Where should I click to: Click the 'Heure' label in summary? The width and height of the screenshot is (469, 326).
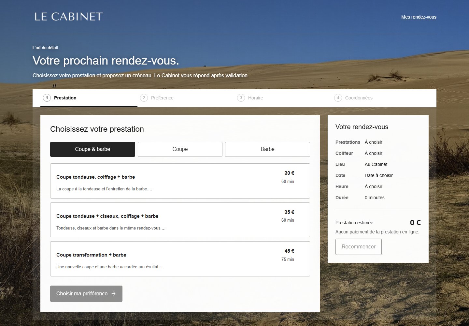pyautogui.click(x=342, y=187)
